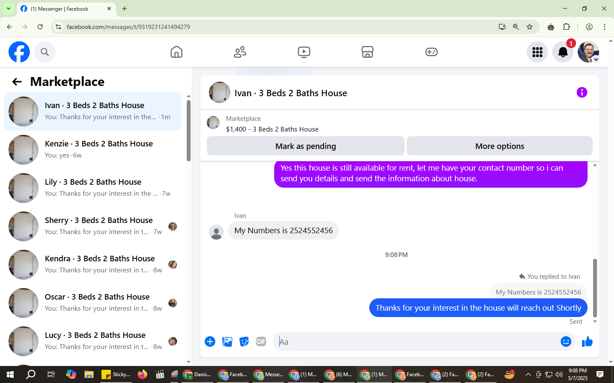Open the account profile picture menu
The image size is (614, 383).
(588, 52)
